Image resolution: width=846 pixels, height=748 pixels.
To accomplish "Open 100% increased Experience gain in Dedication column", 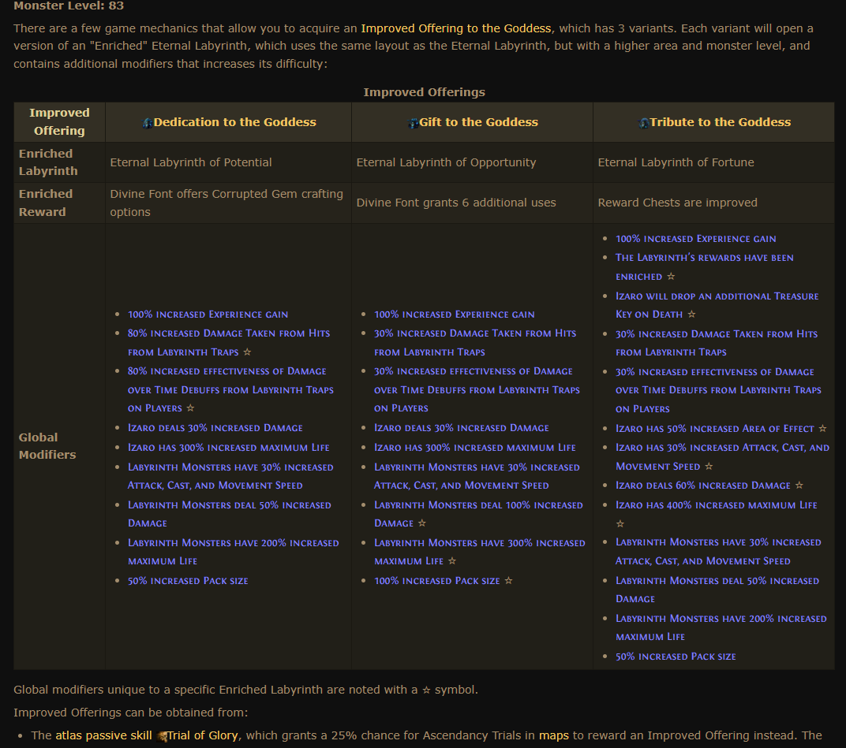I will pos(208,314).
